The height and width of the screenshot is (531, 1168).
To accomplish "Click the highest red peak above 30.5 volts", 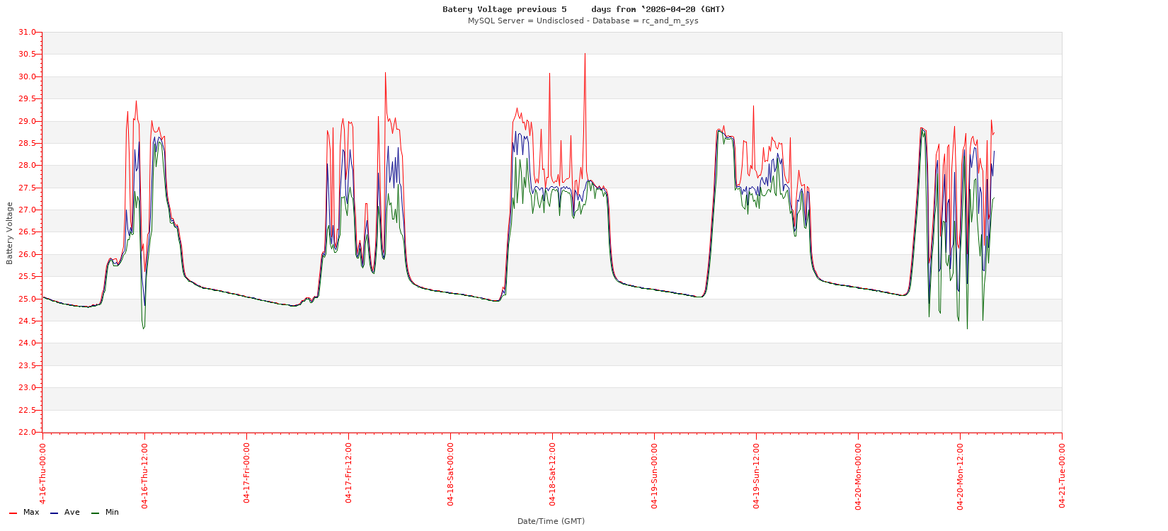I will [x=585, y=55].
